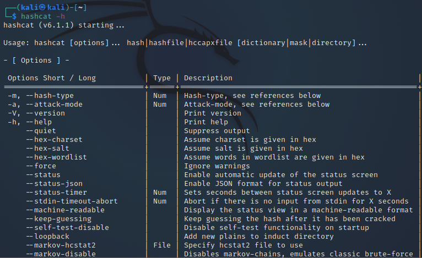Click the '--hex-charset' option text
The width and height of the screenshot is (422, 258).
54,140
